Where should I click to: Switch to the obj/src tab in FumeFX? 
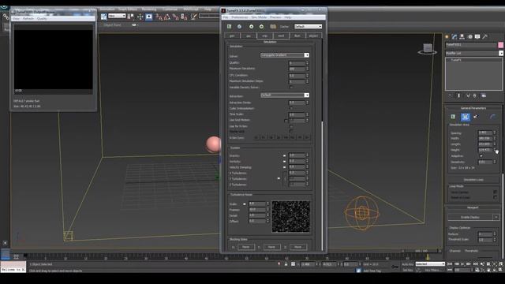pos(313,35)
